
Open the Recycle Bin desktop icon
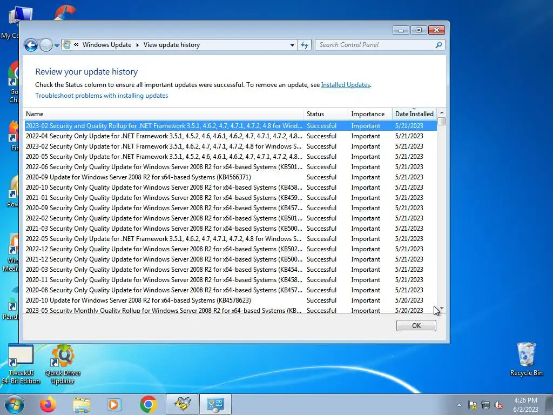[526, 359]
